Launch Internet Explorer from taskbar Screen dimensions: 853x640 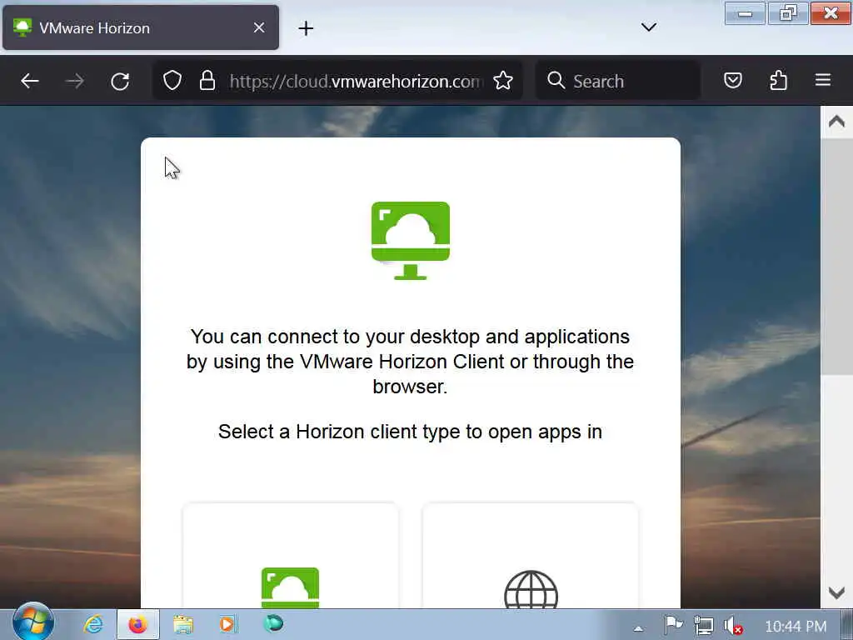click(x=93, y=623)
